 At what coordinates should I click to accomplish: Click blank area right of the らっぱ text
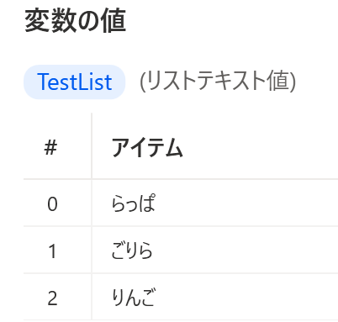pyautogui.click(x=246, y=203)
